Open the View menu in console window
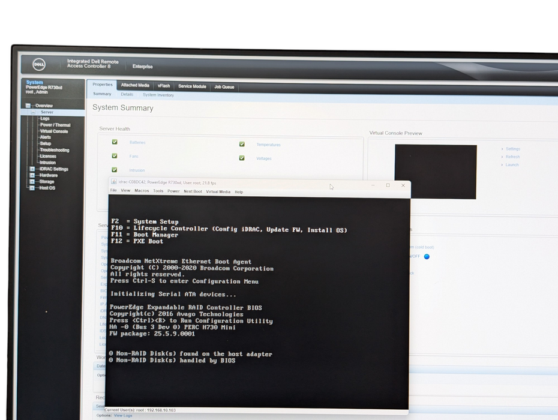 point(125,190)
